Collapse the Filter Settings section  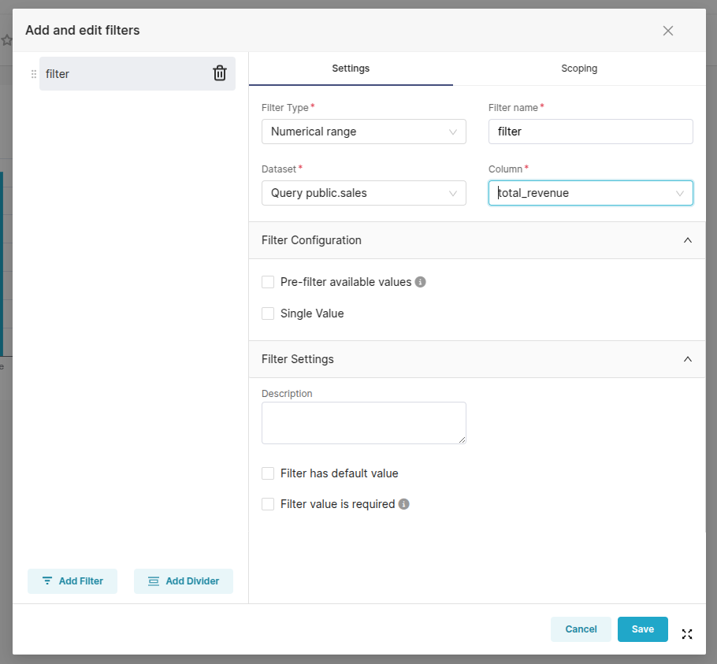[x=687, y=359]
